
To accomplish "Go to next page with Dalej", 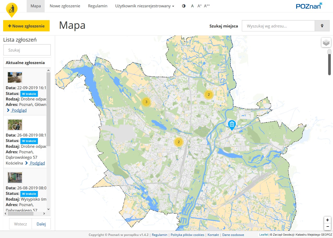I will [x=41, y=224].
